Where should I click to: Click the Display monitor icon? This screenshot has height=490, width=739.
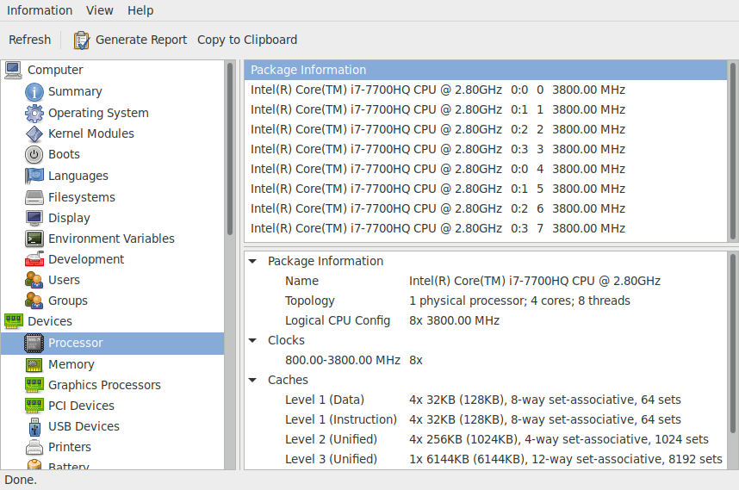coord(34,218)
